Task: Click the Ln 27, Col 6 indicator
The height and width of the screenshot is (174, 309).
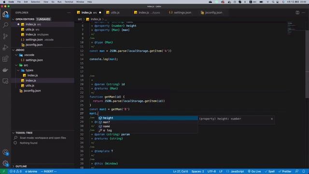Action: point(181,172)
